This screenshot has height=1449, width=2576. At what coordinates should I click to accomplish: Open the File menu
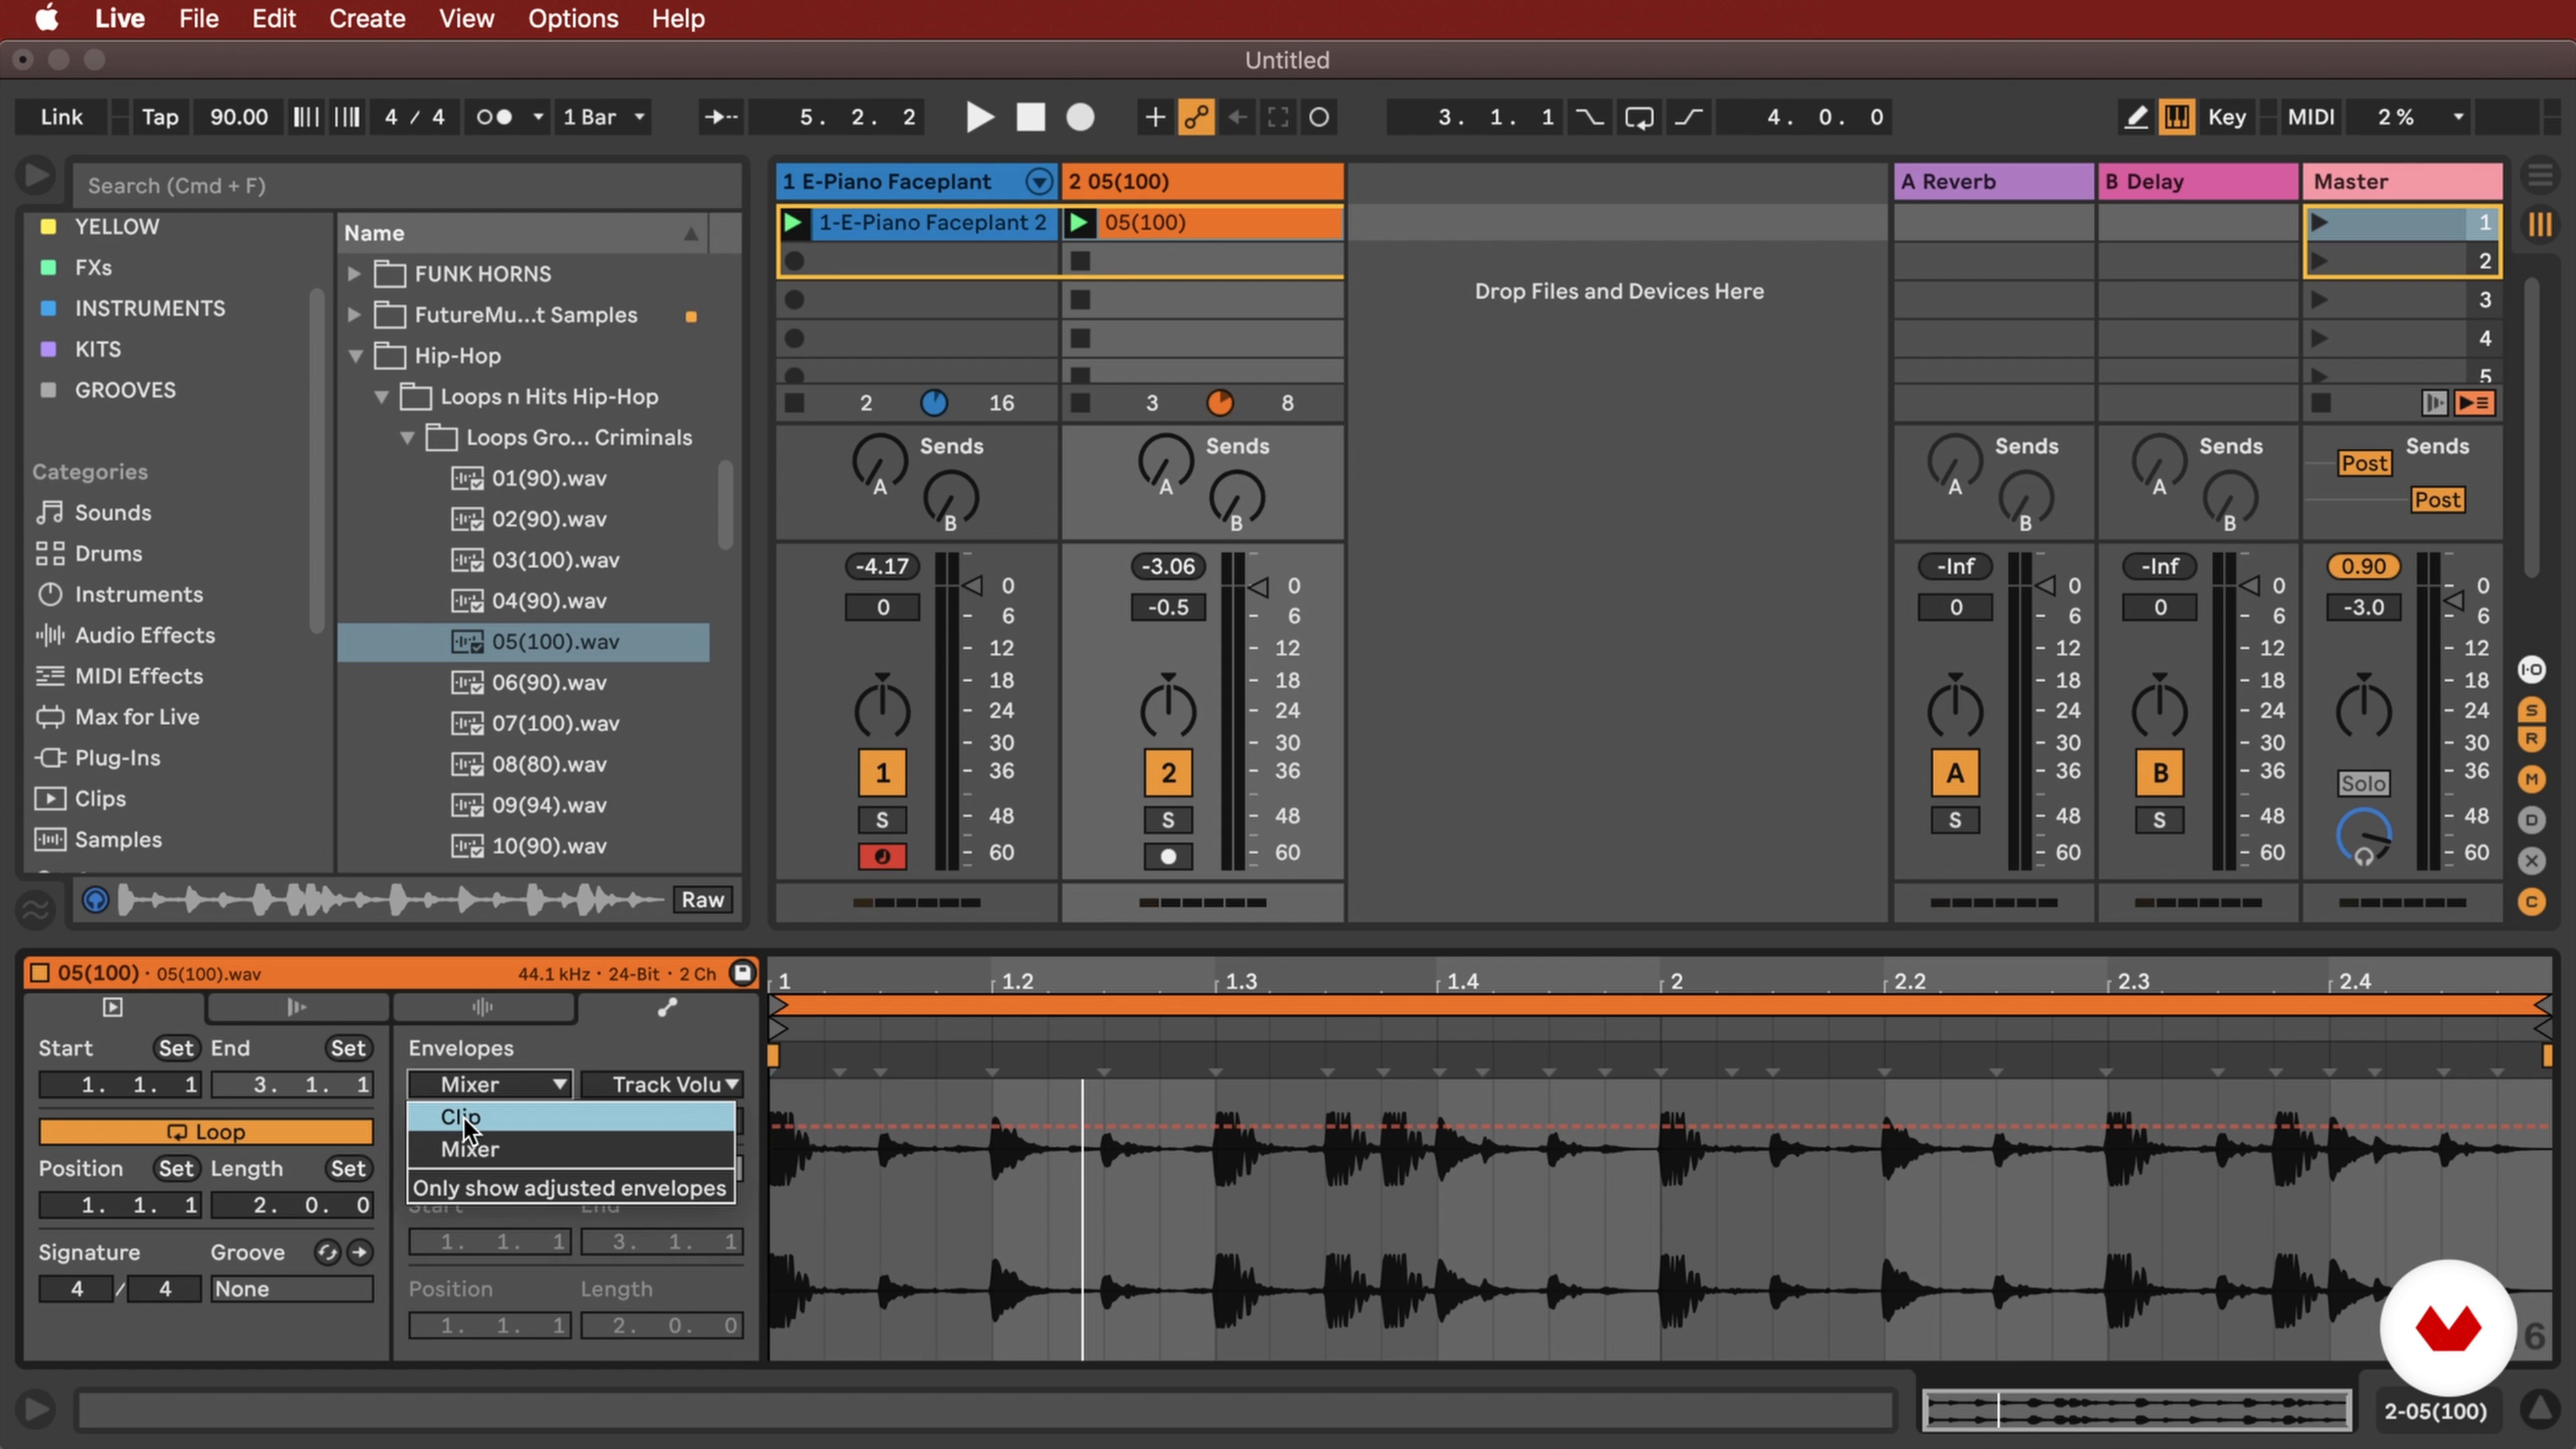(199, 18)
